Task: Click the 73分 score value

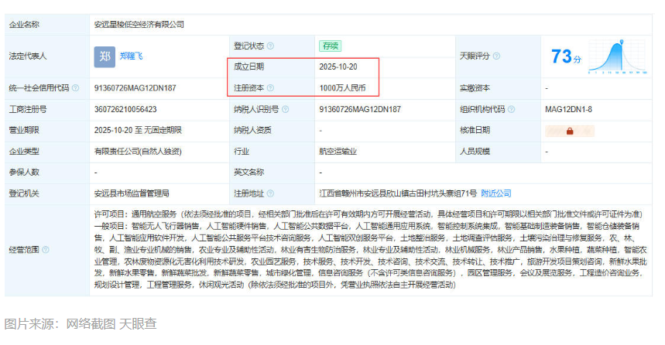Action: pyautogui.click(x=566, y=56)
